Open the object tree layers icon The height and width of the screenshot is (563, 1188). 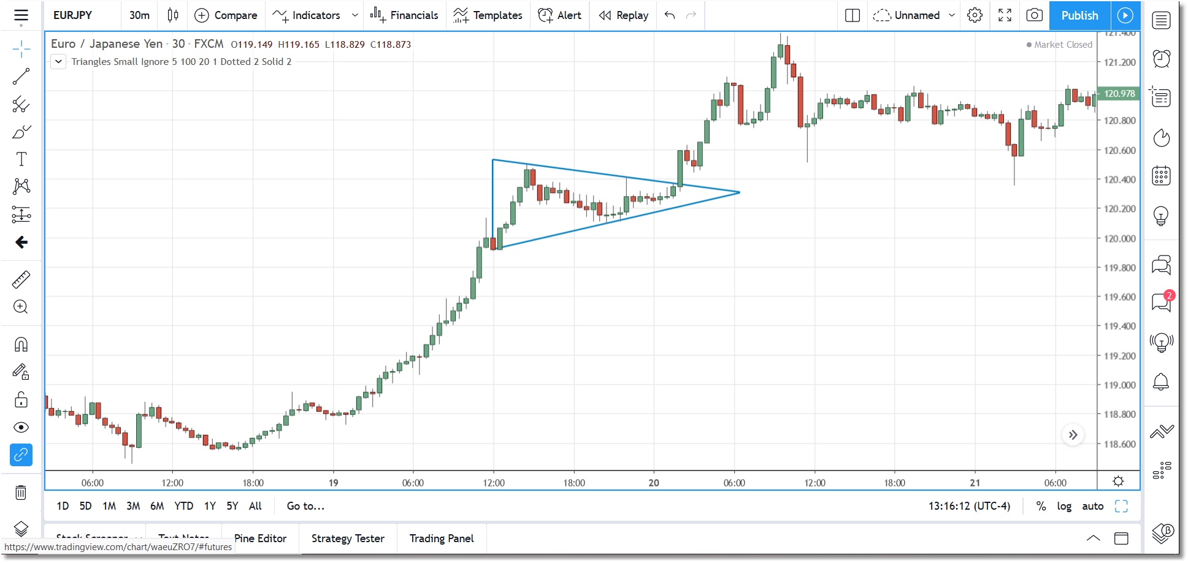click(x=21, y=529)
